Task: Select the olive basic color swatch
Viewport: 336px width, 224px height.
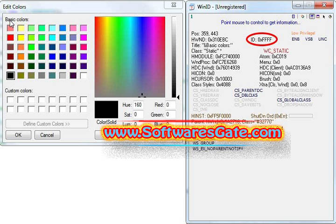Action: (21, 76)
